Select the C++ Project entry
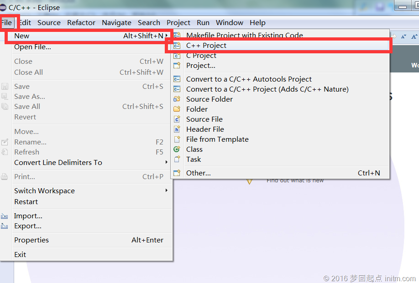This screenshot has height=283, width=419. [280, 46]
